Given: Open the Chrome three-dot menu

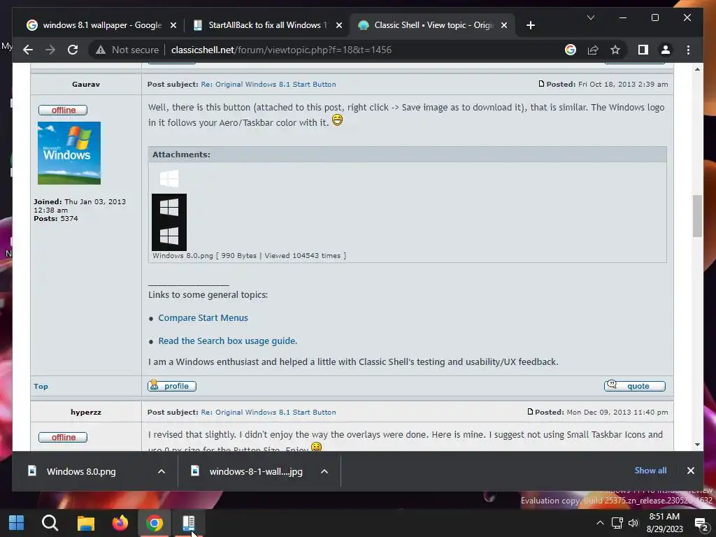Looking at the screenshot, I should coord(688,50).
